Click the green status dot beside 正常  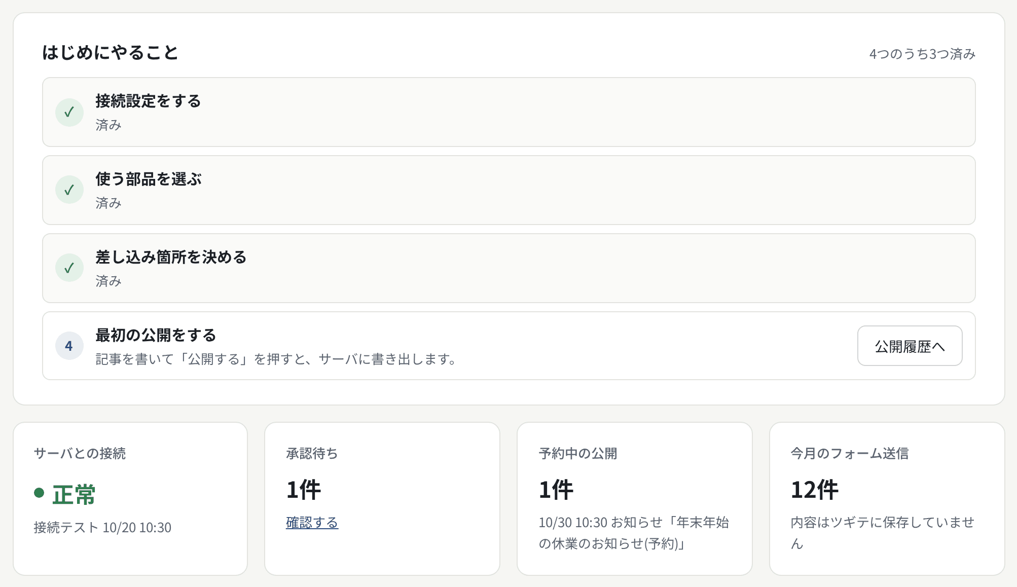pyautogui.click(x=39, y=493)
